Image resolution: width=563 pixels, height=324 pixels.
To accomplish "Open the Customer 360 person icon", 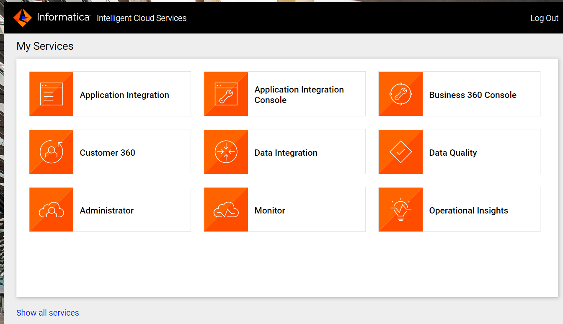I will tap(52, 152).
